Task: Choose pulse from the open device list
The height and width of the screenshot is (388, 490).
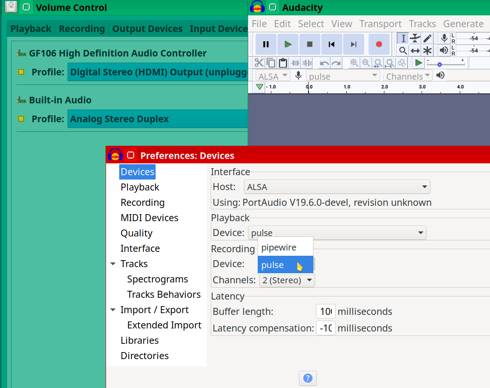Action: tap(285, 265)
